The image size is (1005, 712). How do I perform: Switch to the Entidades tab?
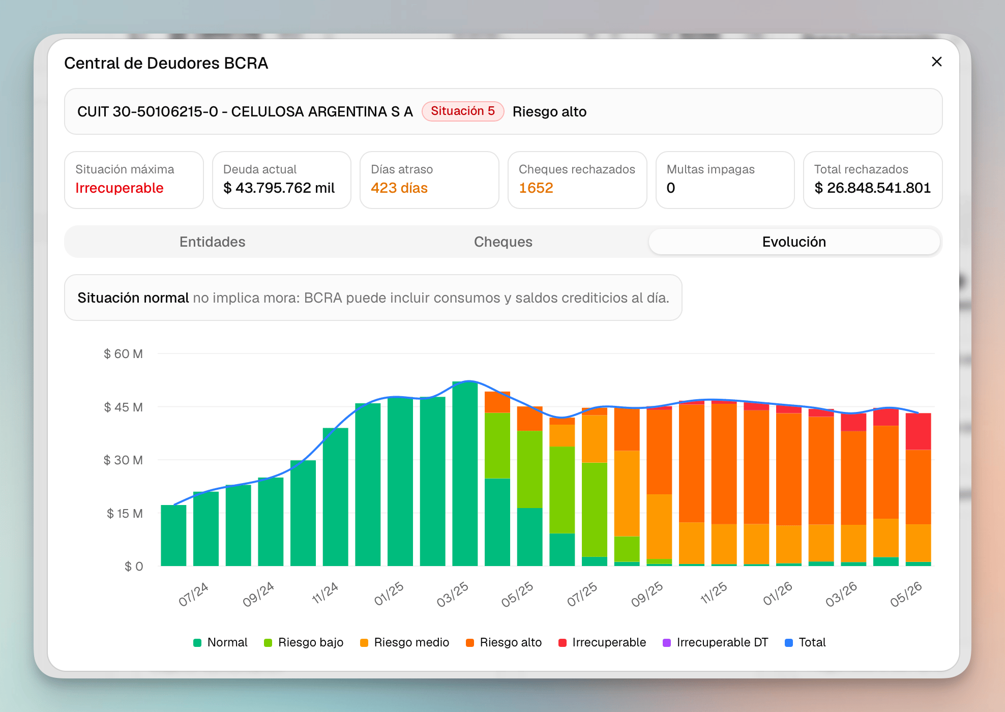point(212,242)
